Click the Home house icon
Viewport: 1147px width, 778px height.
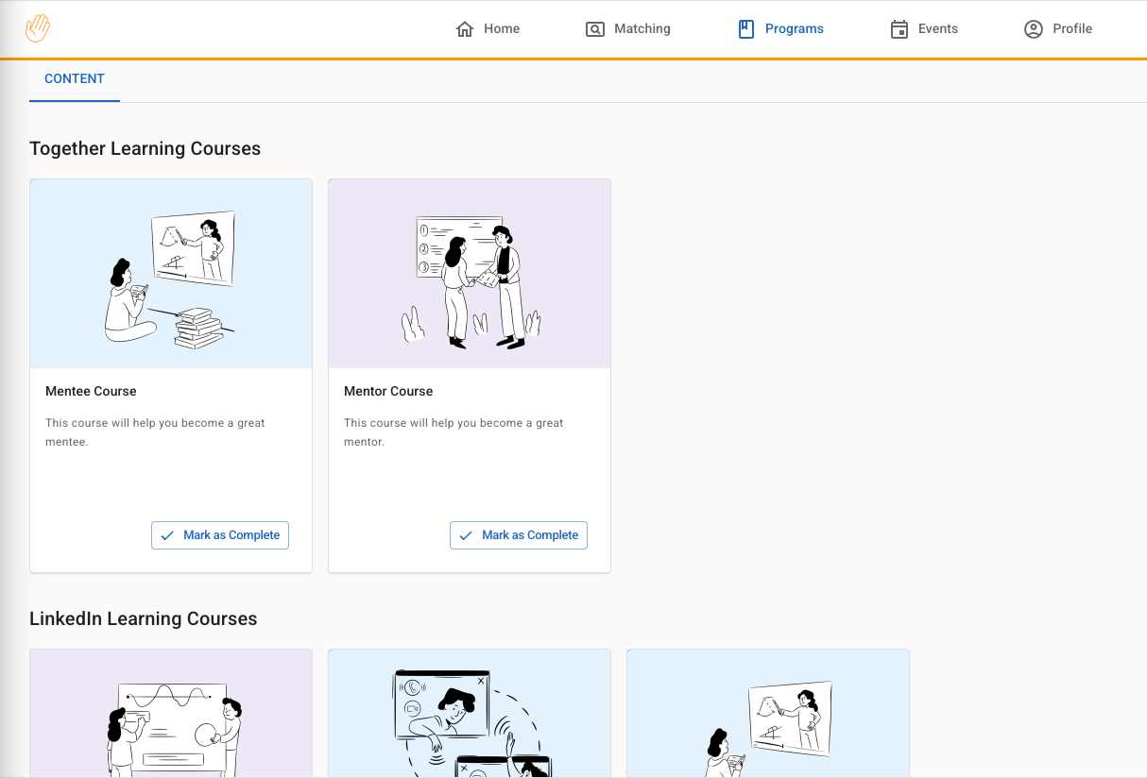(464, 29)
